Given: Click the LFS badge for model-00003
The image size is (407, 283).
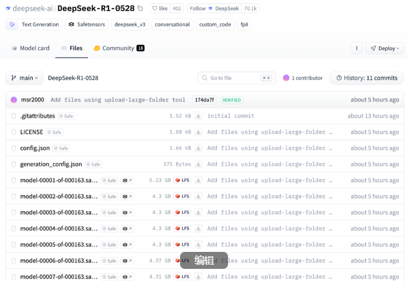Looking at the screenshot, I should [x=182, y=213].
